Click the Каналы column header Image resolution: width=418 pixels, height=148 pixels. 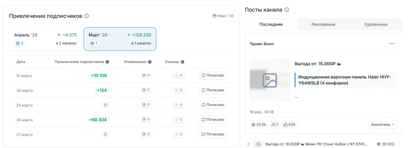pyautogui.click(x=172, y=62)
